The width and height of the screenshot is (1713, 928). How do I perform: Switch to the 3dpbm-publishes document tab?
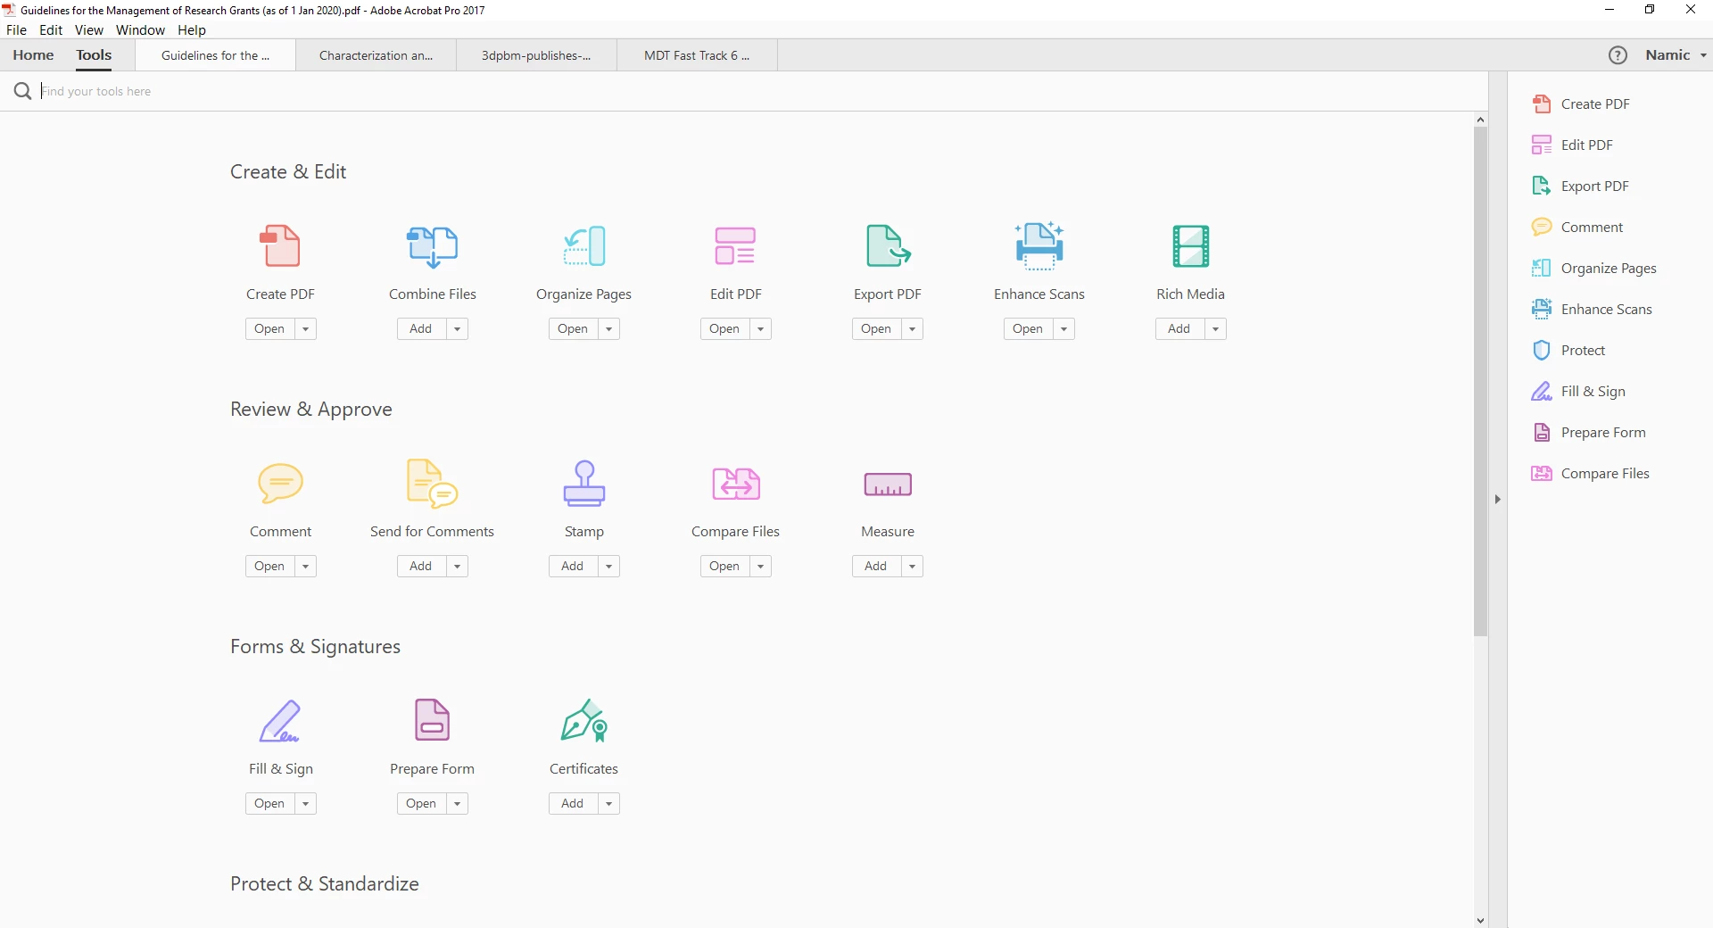coord(536,55)
